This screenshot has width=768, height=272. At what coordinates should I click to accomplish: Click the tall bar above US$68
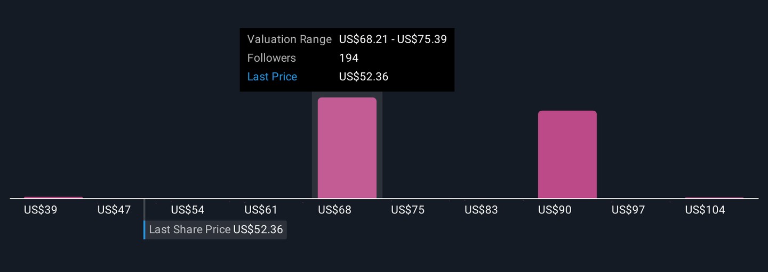(347, 147)
